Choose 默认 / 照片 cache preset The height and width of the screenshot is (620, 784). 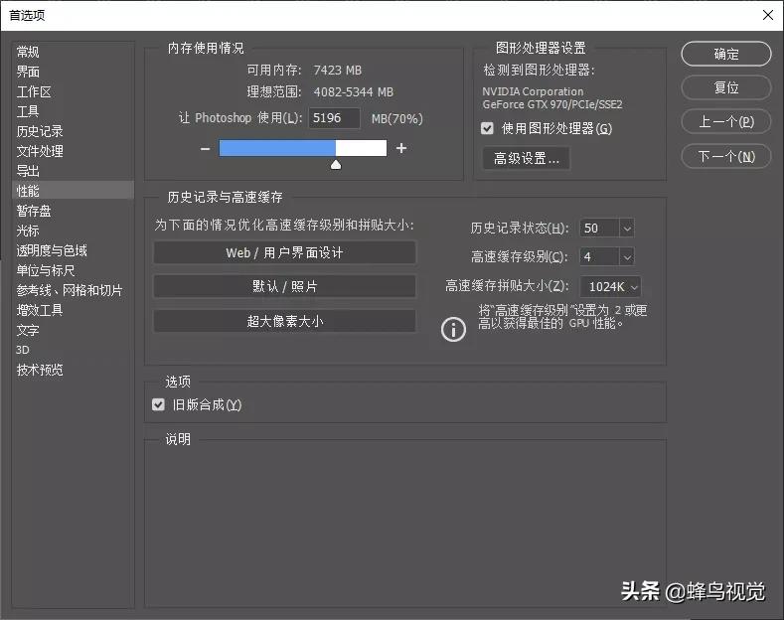click(x=284, y=286)
